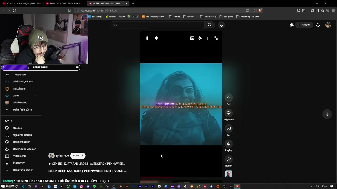
Task: Open the browser extensions puzzle icon
Action: [298, 10]
